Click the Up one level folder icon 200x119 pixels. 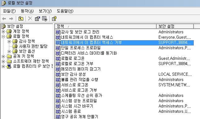pos(21,19)
